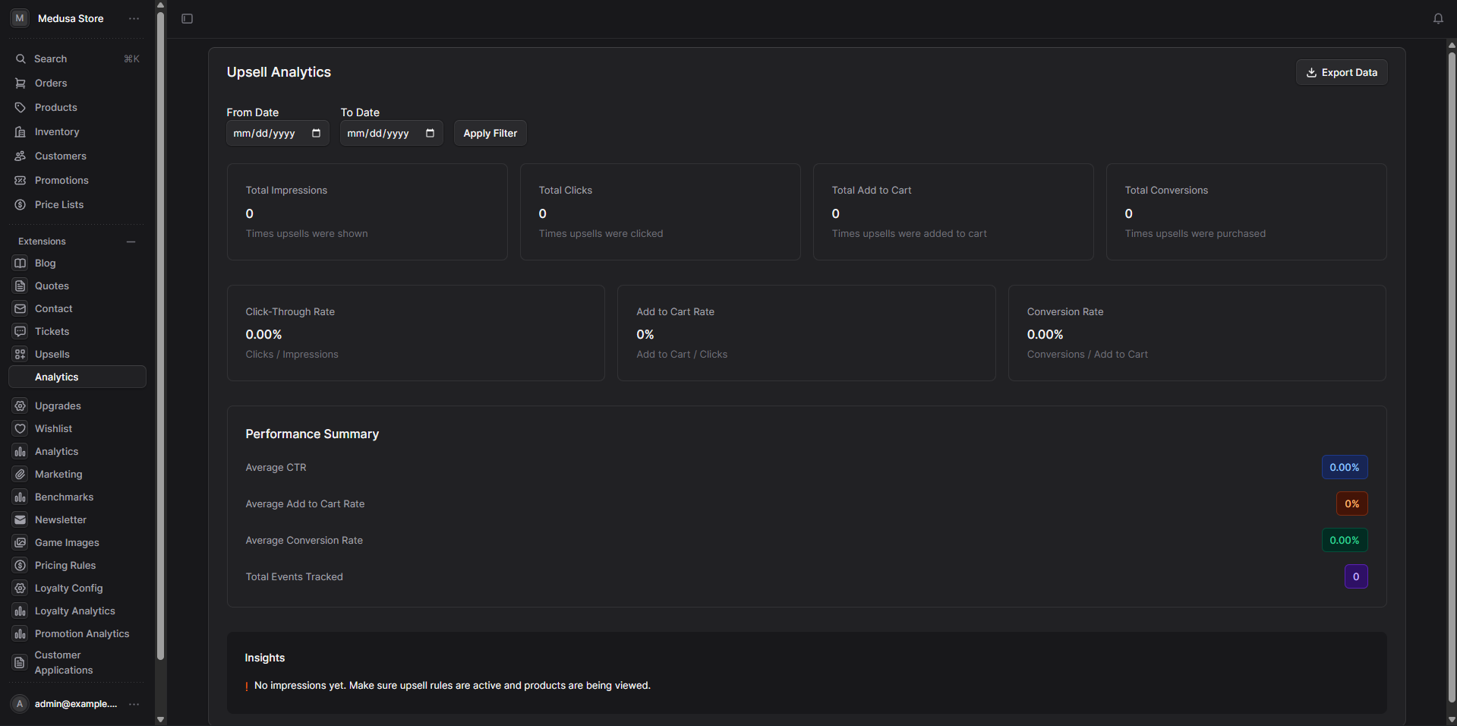Click the notifications bell icon
The width and height of the screenshot is (1457, 726).
tap(1438, 18)
